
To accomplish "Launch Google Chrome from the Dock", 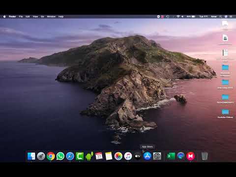I will pyautogui.click(x=51, y=156).
